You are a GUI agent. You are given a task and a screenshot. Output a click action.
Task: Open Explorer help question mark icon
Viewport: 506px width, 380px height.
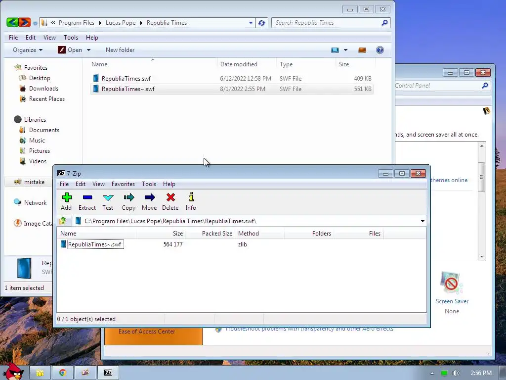click(x=380, y=50)
